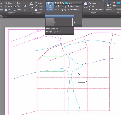
Task: Collapse the layer state dropdown arrow
Action: pos(72,16)
